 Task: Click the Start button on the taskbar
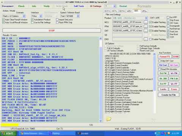click(8, 133)
